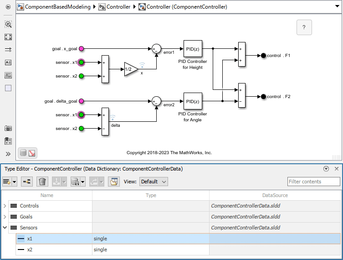This screenshot has width=343, height=260.
Task: Click the Add element icon in Type Editor
Action: tap(27, 182)
